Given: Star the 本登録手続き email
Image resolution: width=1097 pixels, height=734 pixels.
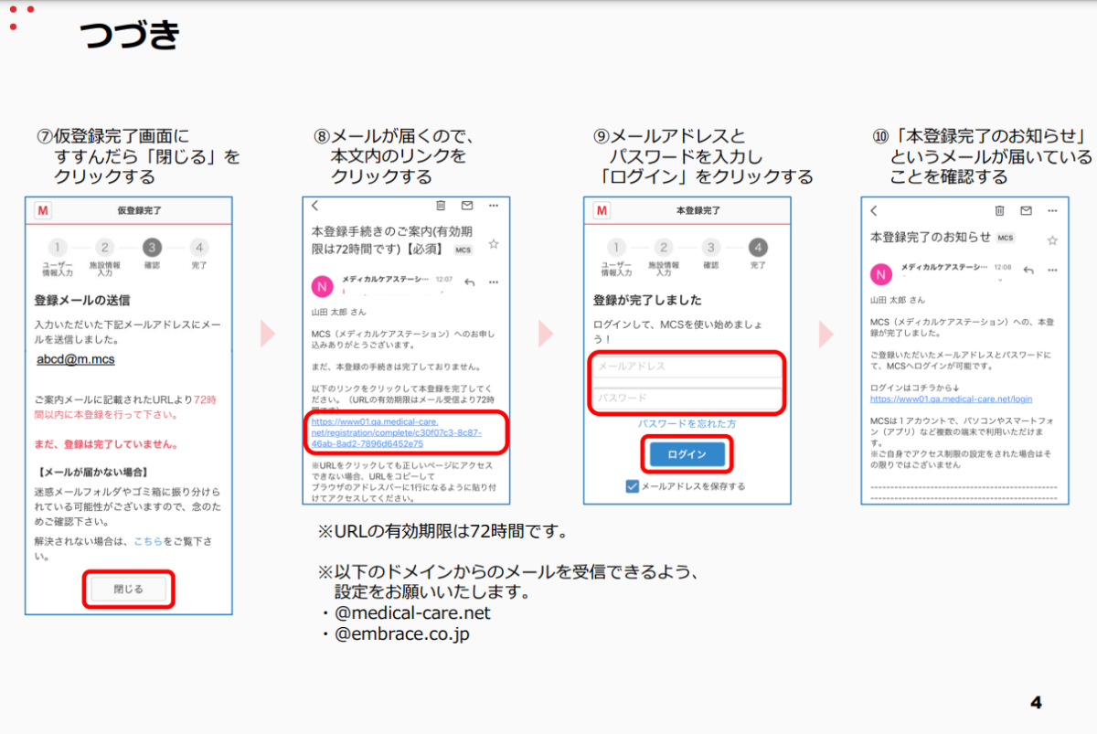Looking at the screenshot, I should click(494, 244).
